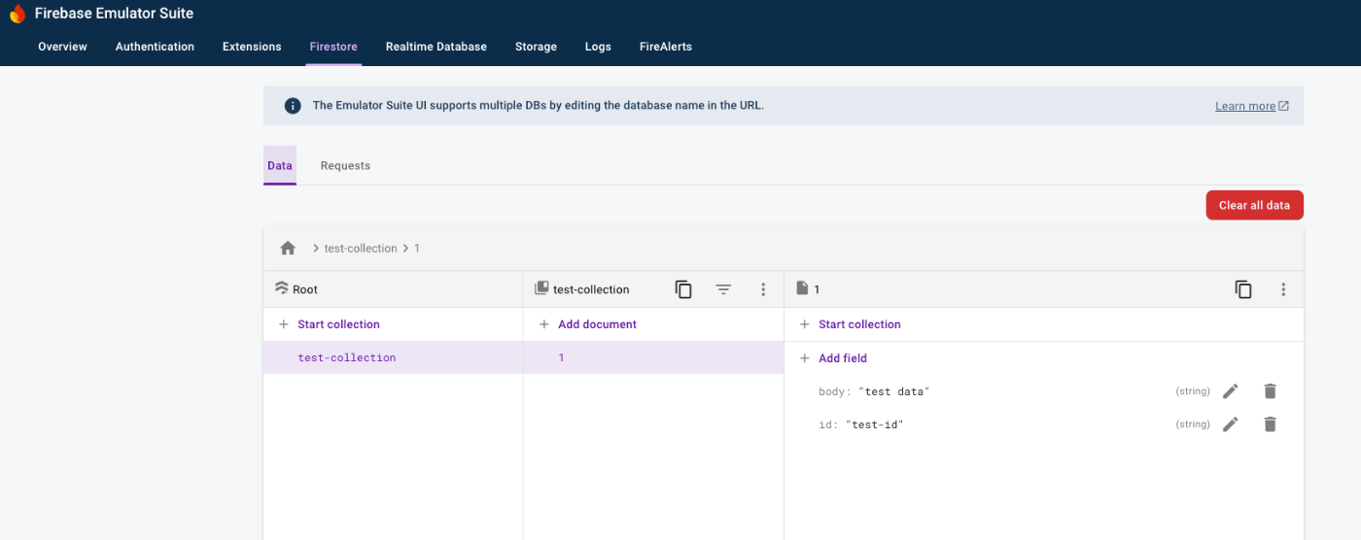Image resolution: width=1361 pixels, height=540 pixels.
Task: Copy the document 1 path icon
Action: (x=1243, y=289)
